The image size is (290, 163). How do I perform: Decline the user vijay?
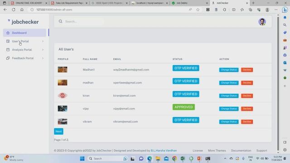(247, 109)
